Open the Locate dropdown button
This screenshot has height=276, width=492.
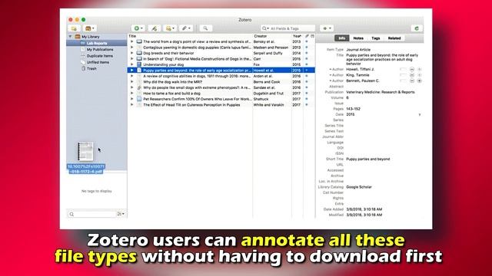point(327,28)
